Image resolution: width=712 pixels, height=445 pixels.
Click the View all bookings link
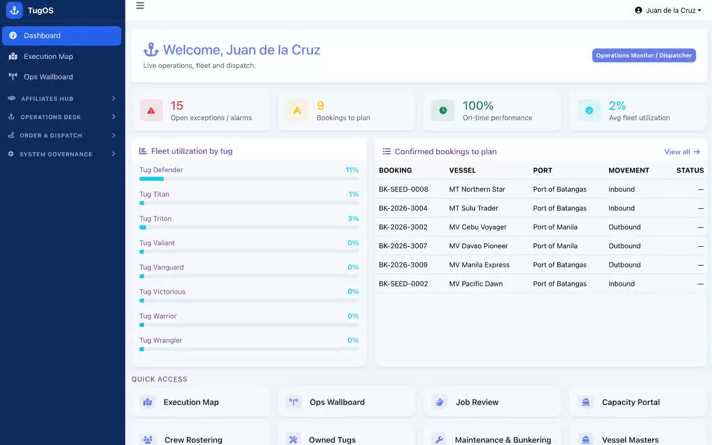pos(682,152)
